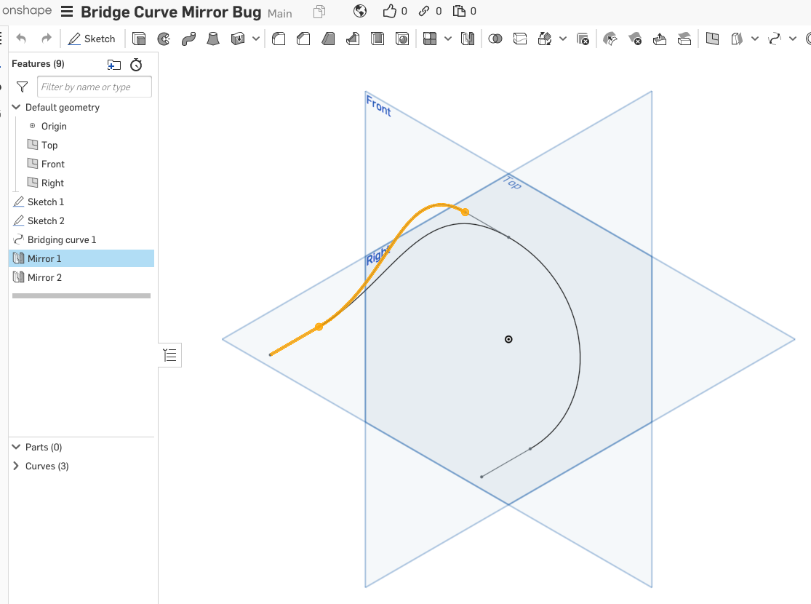Start a new Sketch

[92, 39]
